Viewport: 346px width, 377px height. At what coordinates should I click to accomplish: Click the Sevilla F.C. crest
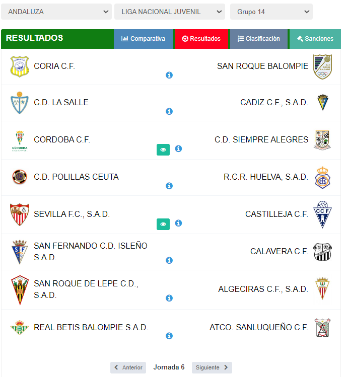[20, 214]
